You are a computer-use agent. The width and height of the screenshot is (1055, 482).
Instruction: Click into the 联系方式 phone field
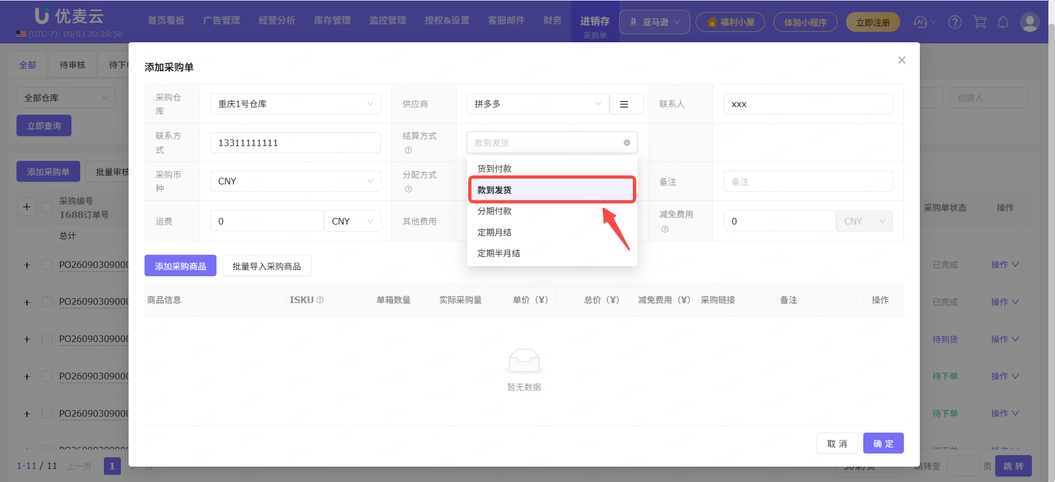296,143
